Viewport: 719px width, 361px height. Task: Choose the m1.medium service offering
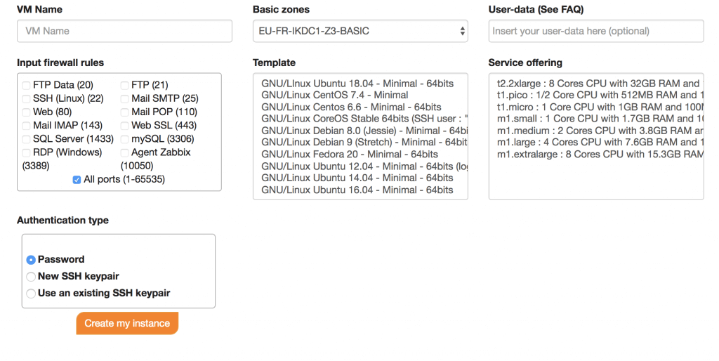click(597, 131)
